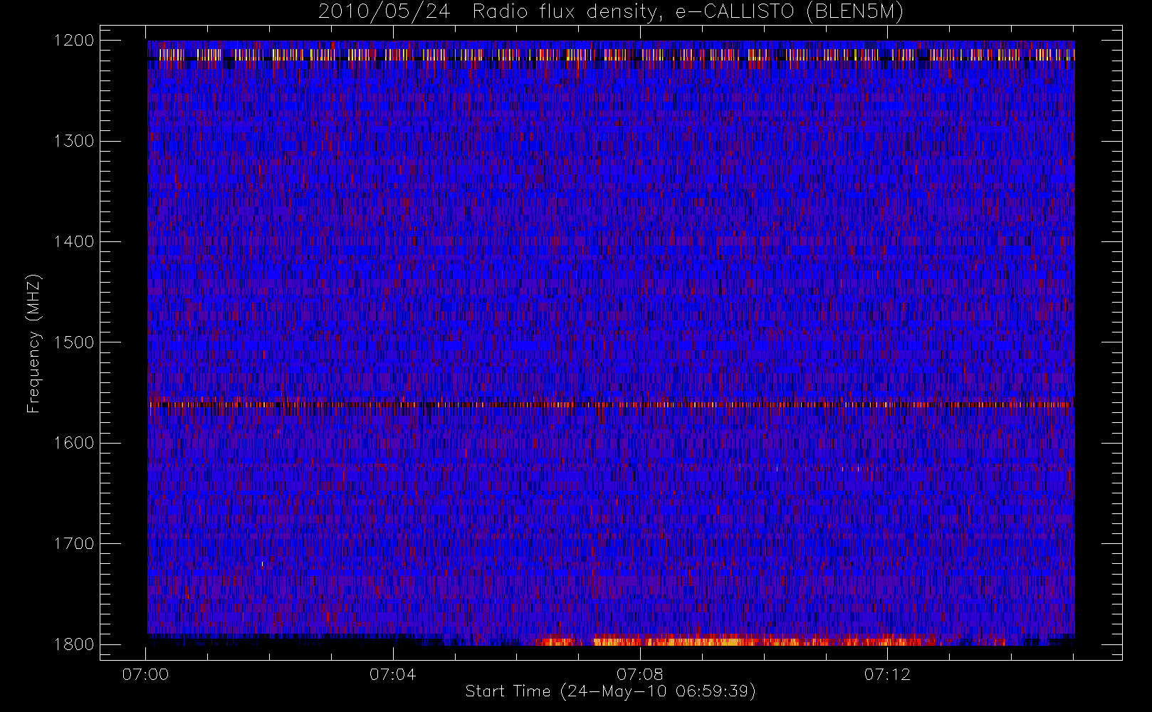Select the 1300 frequency tick label

(x=74, y=141)
